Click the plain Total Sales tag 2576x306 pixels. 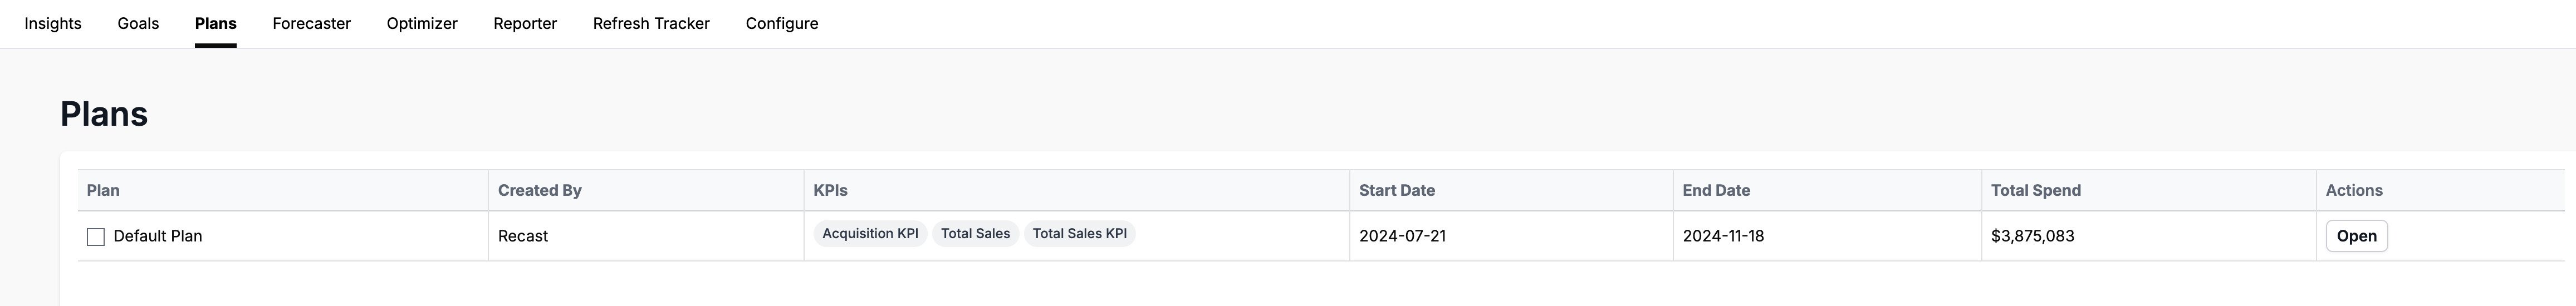975,234
